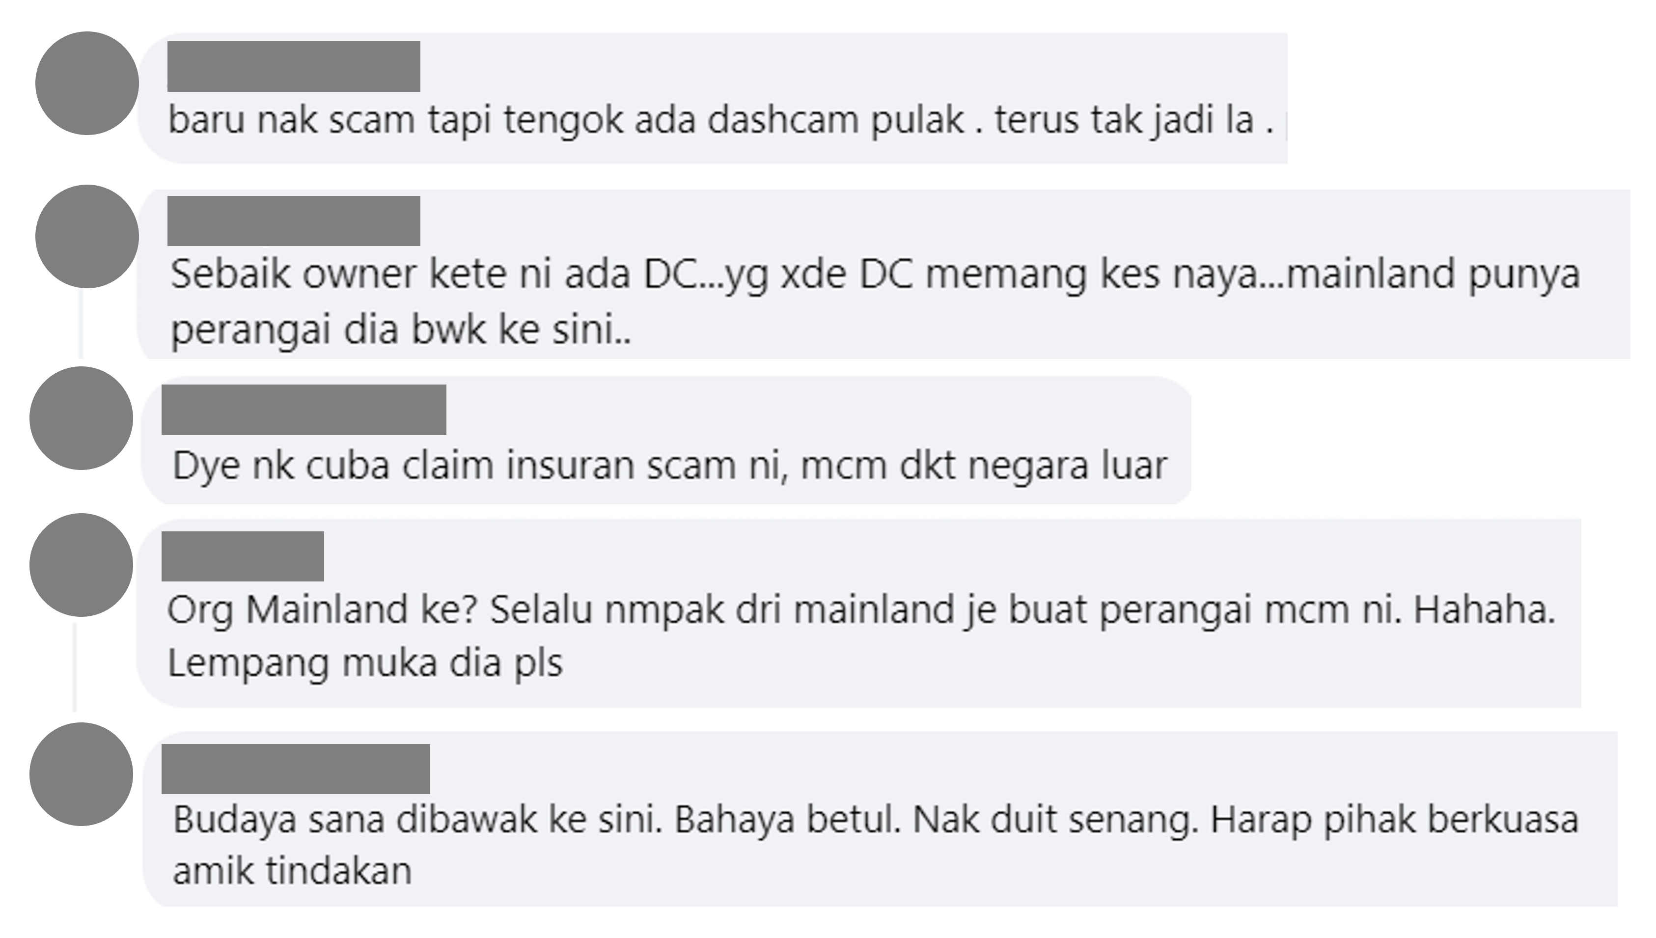Open redacted commenter name above 'Budaya sana dibawak'
The width and height of the screenshot is (1656, 938).
click(x=296, y=769)
